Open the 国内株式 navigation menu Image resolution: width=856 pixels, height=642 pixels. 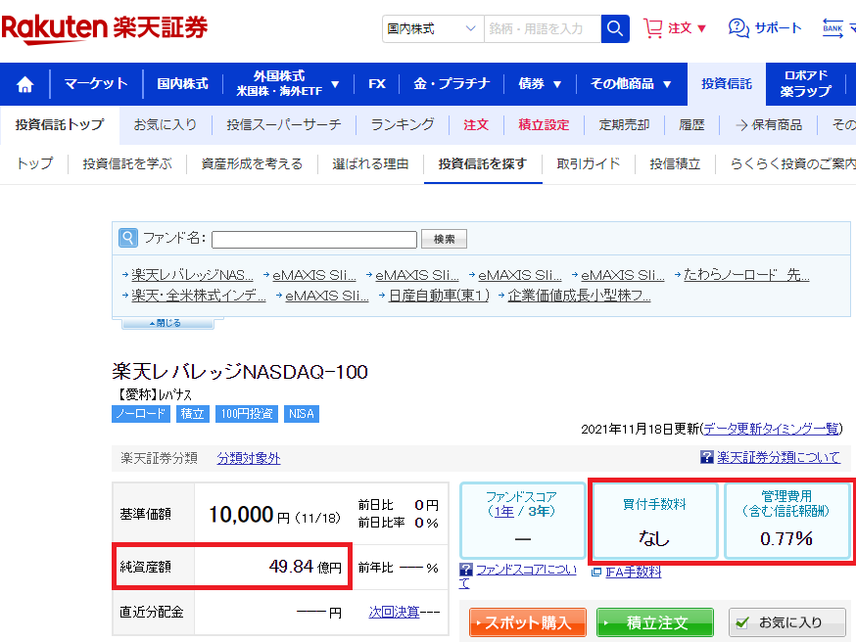182,84
